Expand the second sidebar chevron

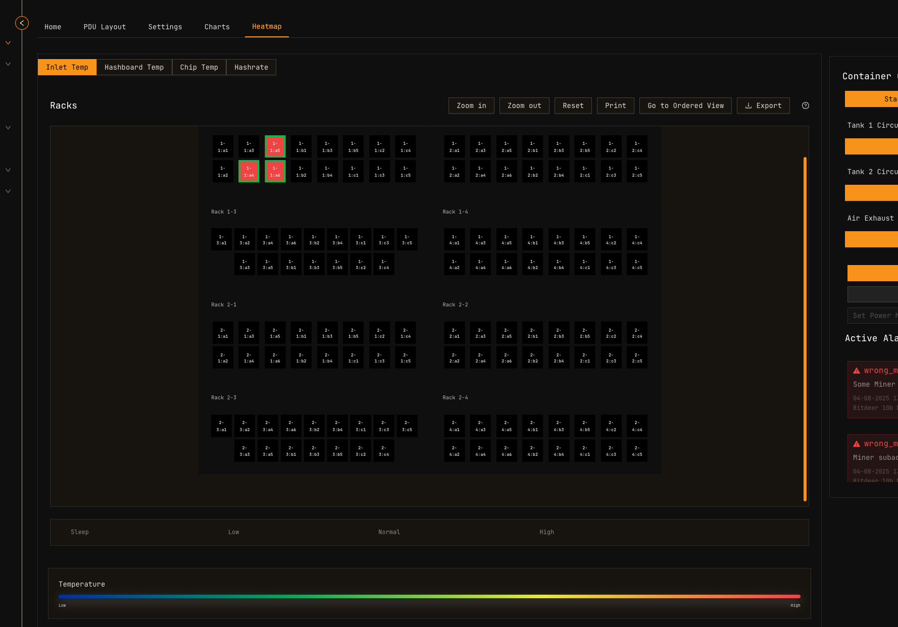click(x=8, y=64)
